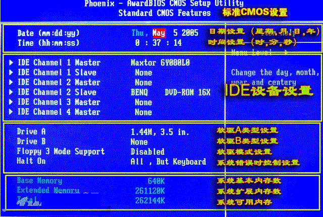Open the Drive A 1.44M, 3.5 in. option

[159, 131]
